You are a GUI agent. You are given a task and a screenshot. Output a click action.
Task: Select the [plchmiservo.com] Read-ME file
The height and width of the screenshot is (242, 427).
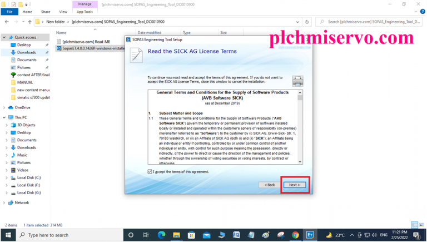86,42
